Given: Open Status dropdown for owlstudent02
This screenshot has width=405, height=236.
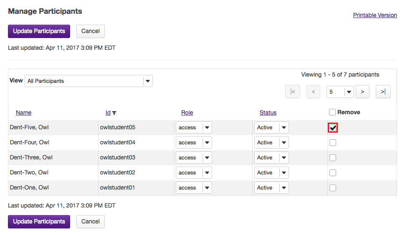Looking at the screenshot, I should click(x=271, y=173).
